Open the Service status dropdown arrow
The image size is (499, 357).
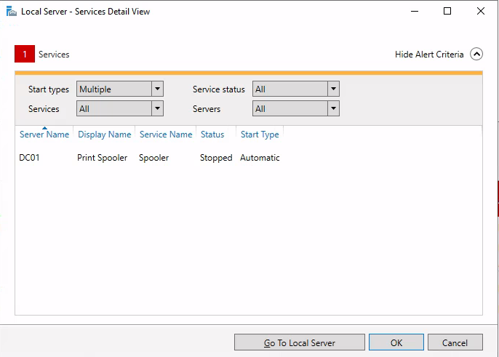(333, 89)
